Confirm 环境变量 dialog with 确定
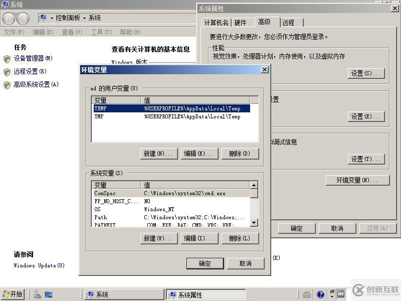Viewport: 401px width, 301px height. point(205,264)
